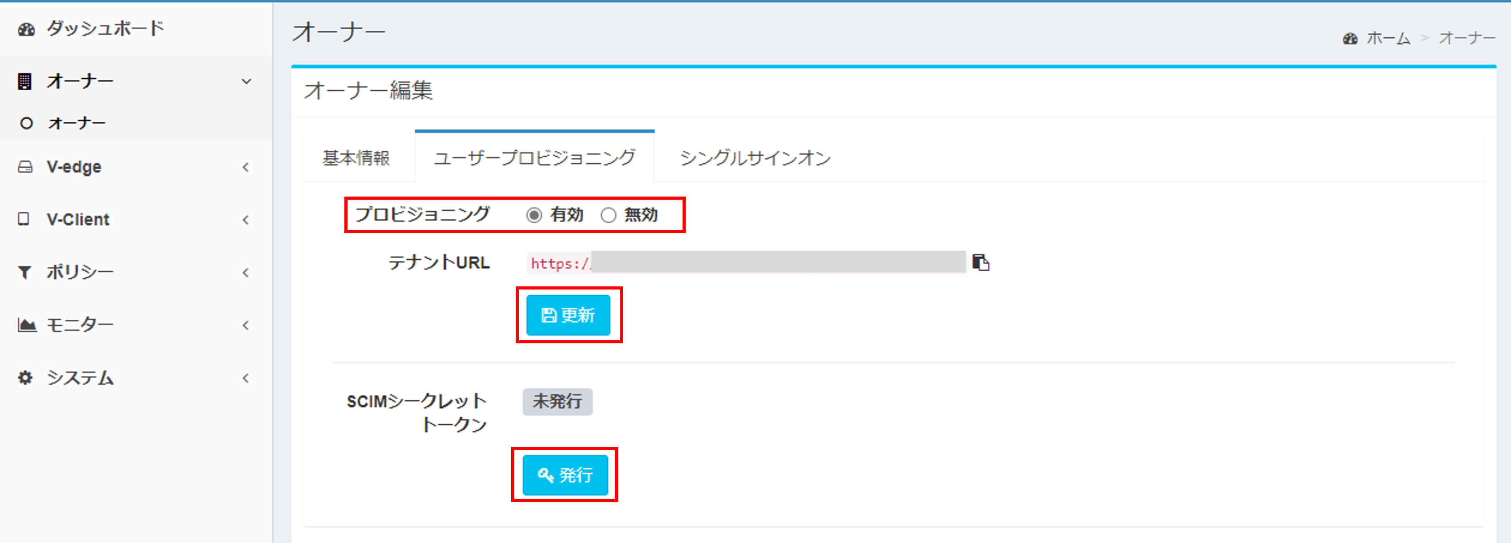Copy the tenant URL with clipboard icon

[x=981, y=262]
